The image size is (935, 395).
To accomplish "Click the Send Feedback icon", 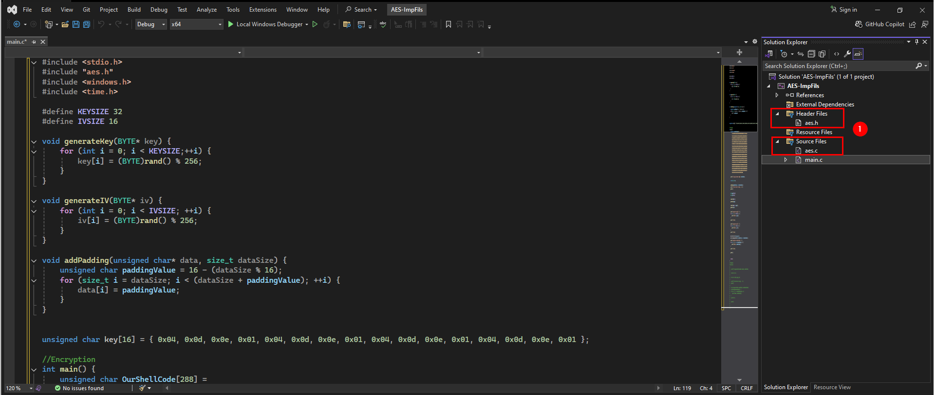I will coord(924,24).
